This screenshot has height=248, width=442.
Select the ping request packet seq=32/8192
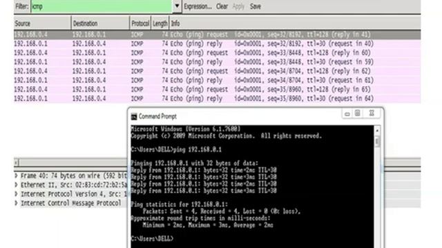click(217, 34)
